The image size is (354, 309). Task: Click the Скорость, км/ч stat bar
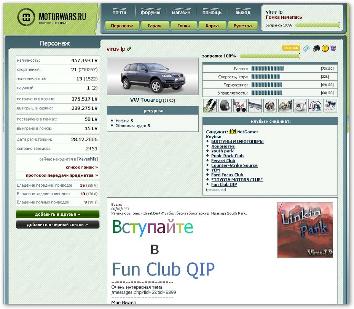coord(266,77)
